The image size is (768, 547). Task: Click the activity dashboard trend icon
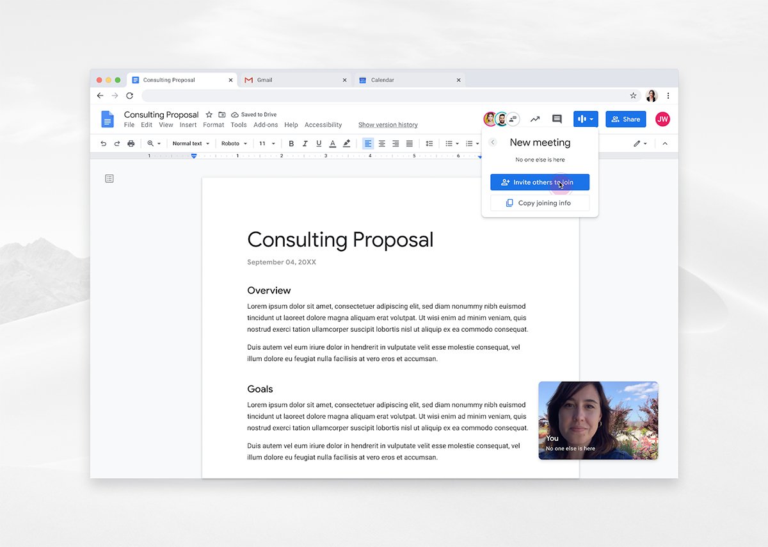535,119
